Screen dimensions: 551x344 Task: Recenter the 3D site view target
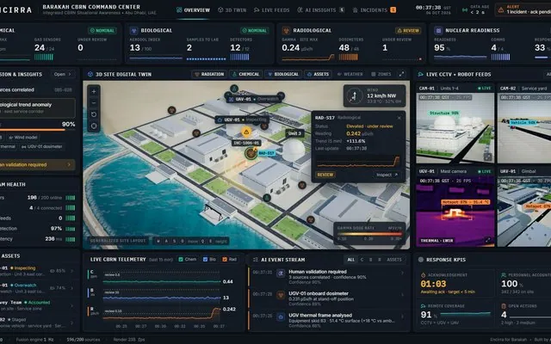pyautogui.click(x=94, y=126)
